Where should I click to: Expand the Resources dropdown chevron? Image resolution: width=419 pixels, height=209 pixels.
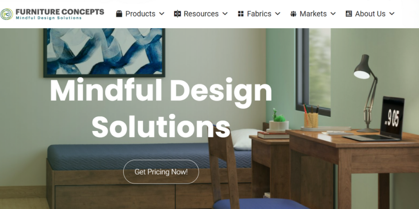coord(225,14)
